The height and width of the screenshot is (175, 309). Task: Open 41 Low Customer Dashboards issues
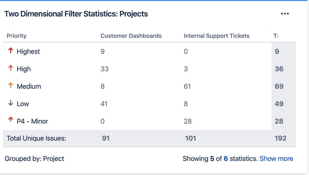coord(104,104)
